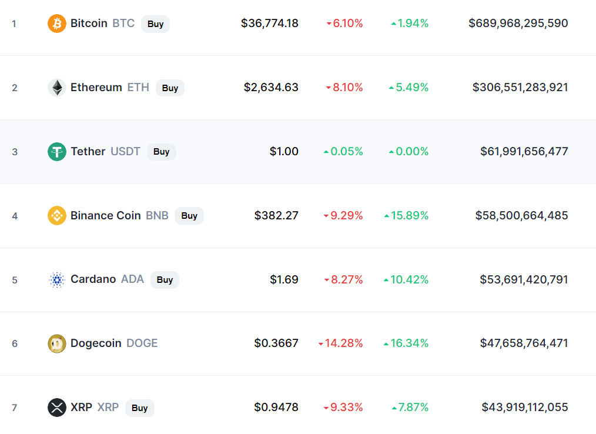Screen dimensions: 596x434
Task: Click the Ethereum diamond icon
Action: 57,88
